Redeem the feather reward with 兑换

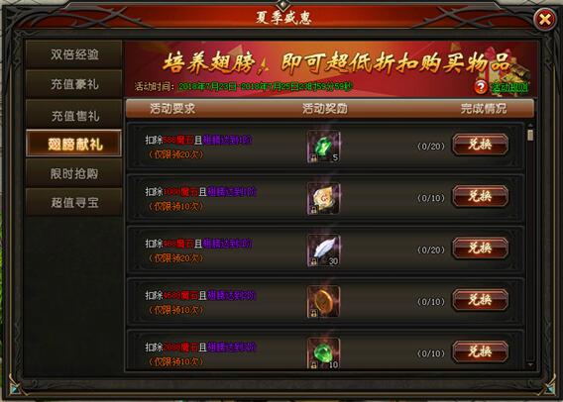pos(481,249)
